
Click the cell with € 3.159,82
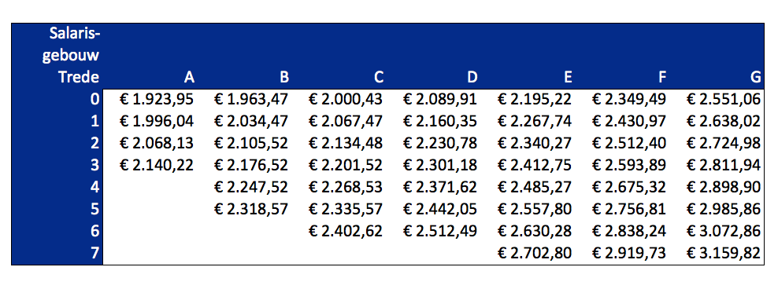coord(724,254)
